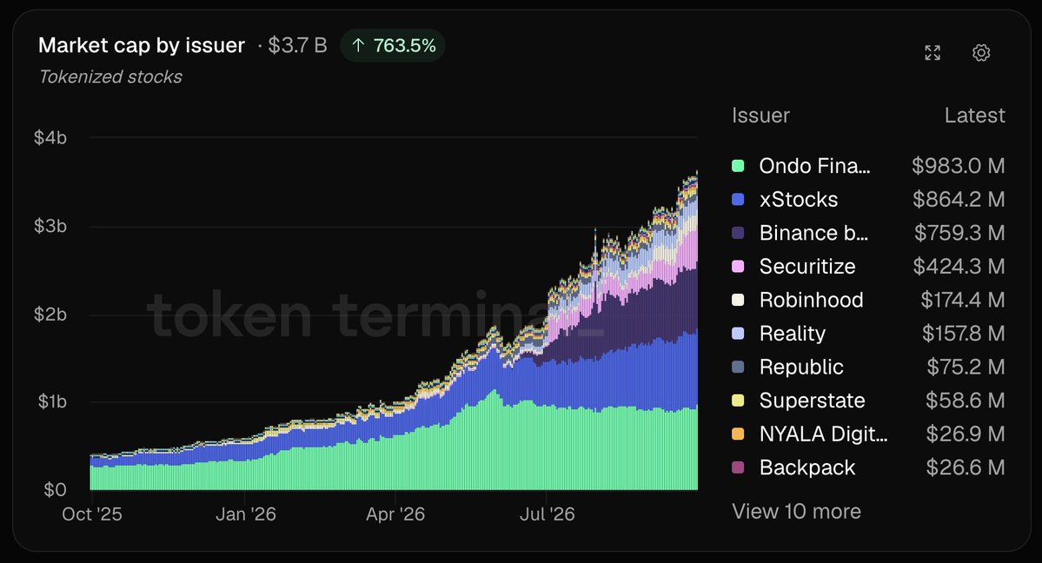Click the $157.8 M value

click(964, 333)
